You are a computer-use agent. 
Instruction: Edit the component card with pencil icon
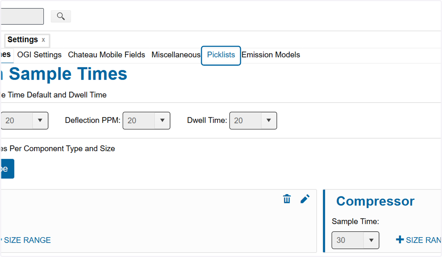[305, 199]
